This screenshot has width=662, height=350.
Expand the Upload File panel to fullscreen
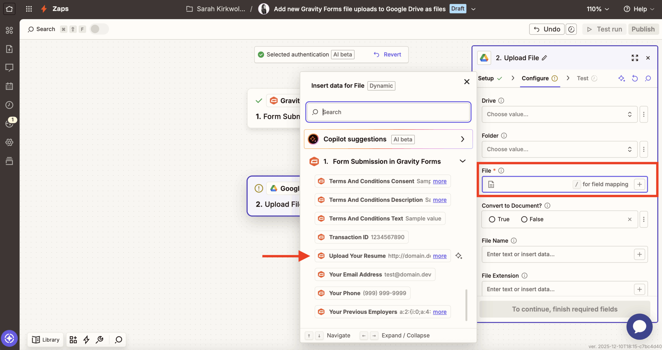[635, 58]
